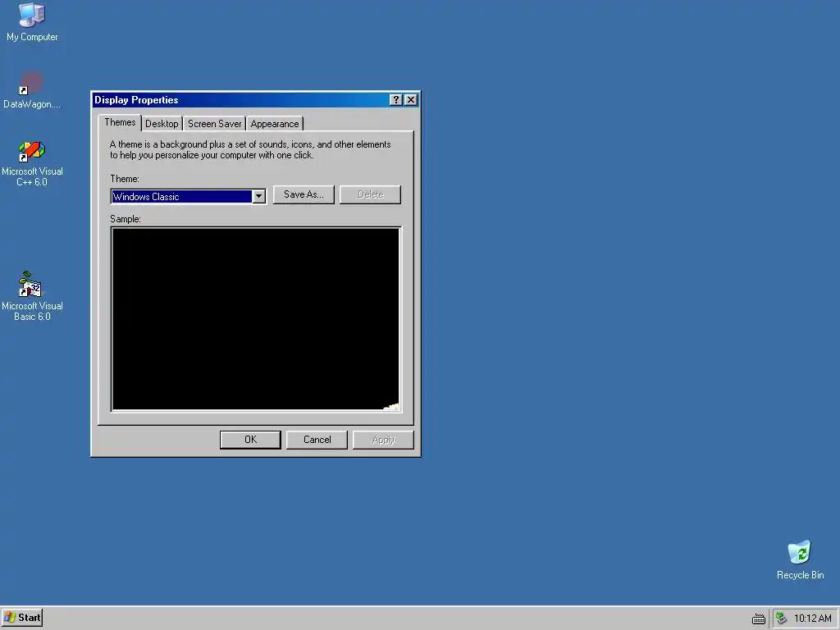Expand the Theme dropdown arrow

(x=258, y=197)
